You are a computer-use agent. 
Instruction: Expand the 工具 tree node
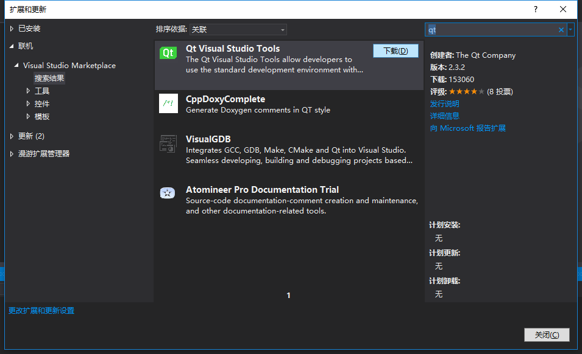[x=28, y=91]
